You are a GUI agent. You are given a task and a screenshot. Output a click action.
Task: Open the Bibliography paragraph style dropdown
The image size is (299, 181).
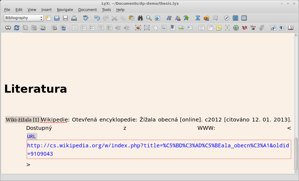click(x=24, y=18)
